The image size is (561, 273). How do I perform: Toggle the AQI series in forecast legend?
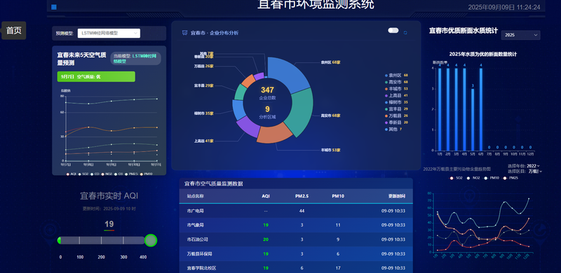coord(72,174)
